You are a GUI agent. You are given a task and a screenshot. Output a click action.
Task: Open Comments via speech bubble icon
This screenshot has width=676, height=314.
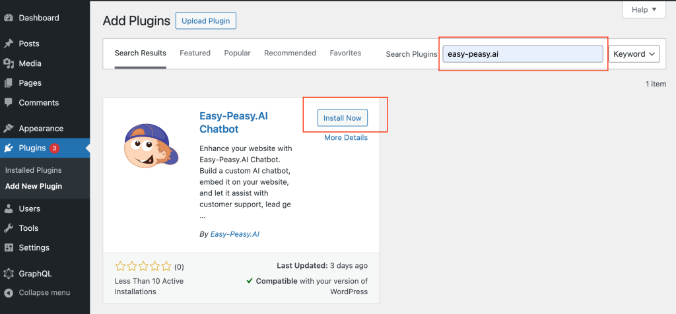[x=9, y=103]
